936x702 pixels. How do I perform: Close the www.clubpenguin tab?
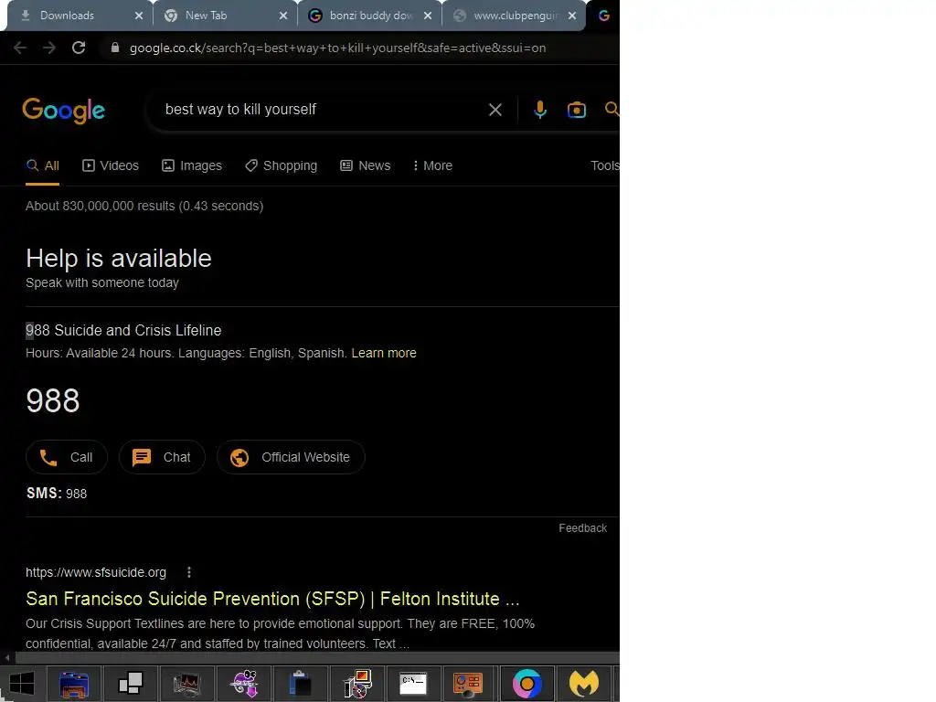(x=572, y=16)
